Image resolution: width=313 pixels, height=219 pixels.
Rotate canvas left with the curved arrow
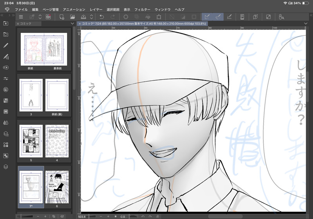point(143,217)
